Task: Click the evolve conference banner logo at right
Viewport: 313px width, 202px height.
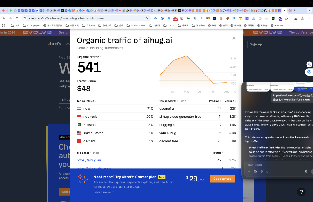Action: [x=267, y=32]
